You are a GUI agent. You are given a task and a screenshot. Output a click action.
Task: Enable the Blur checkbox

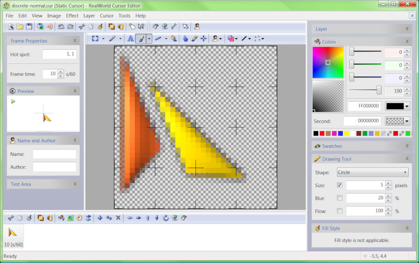point(339,198)
